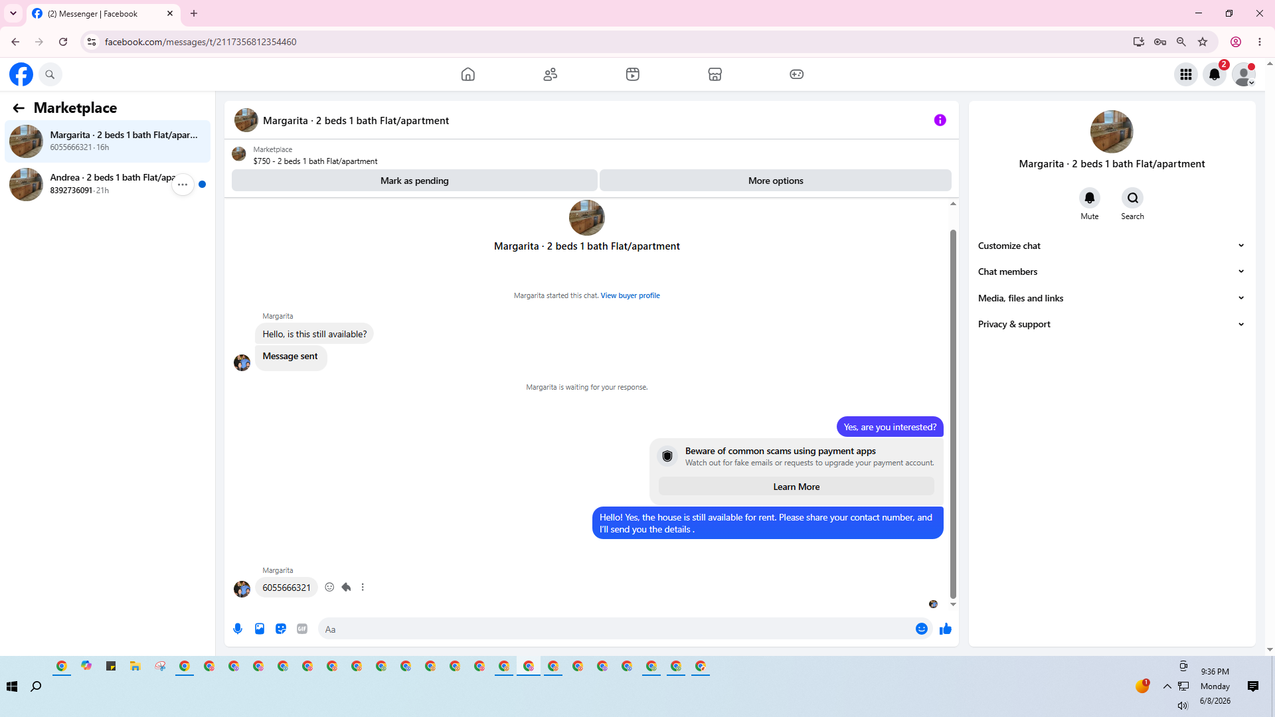Expand Customize chat section

1112,246
